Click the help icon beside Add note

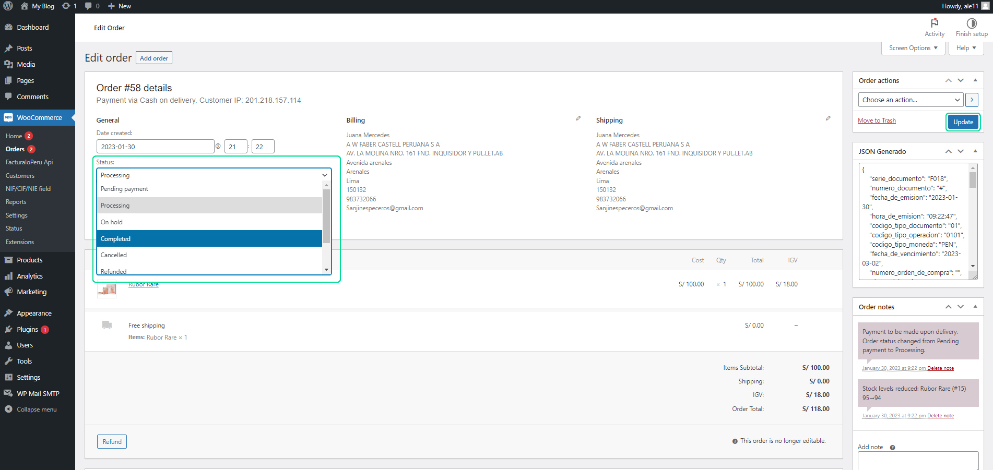pos(892,448)
